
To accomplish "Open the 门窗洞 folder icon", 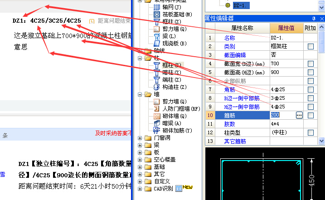I will (148, 138).
